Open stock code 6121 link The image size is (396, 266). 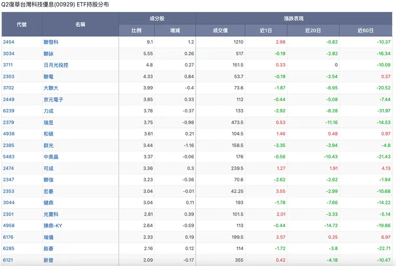8,260
